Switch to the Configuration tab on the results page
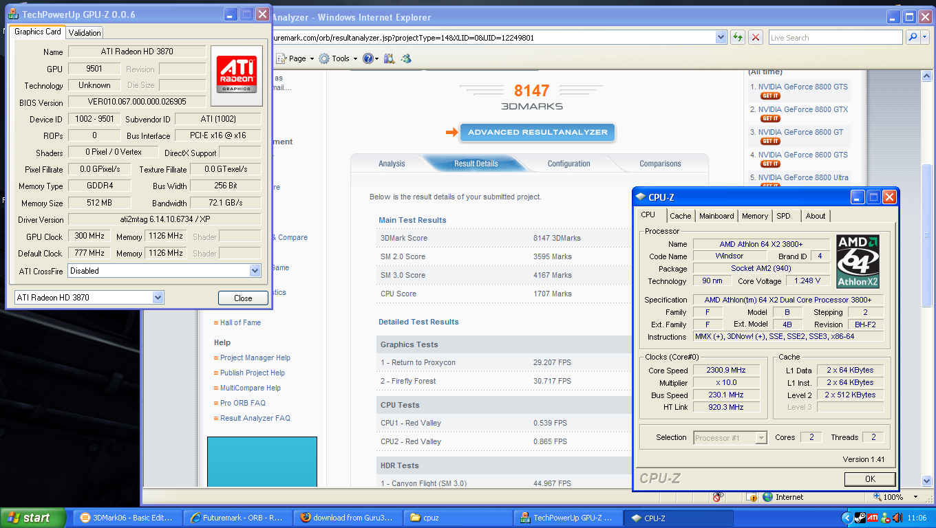The image size is (936, 528). [568, 164]
